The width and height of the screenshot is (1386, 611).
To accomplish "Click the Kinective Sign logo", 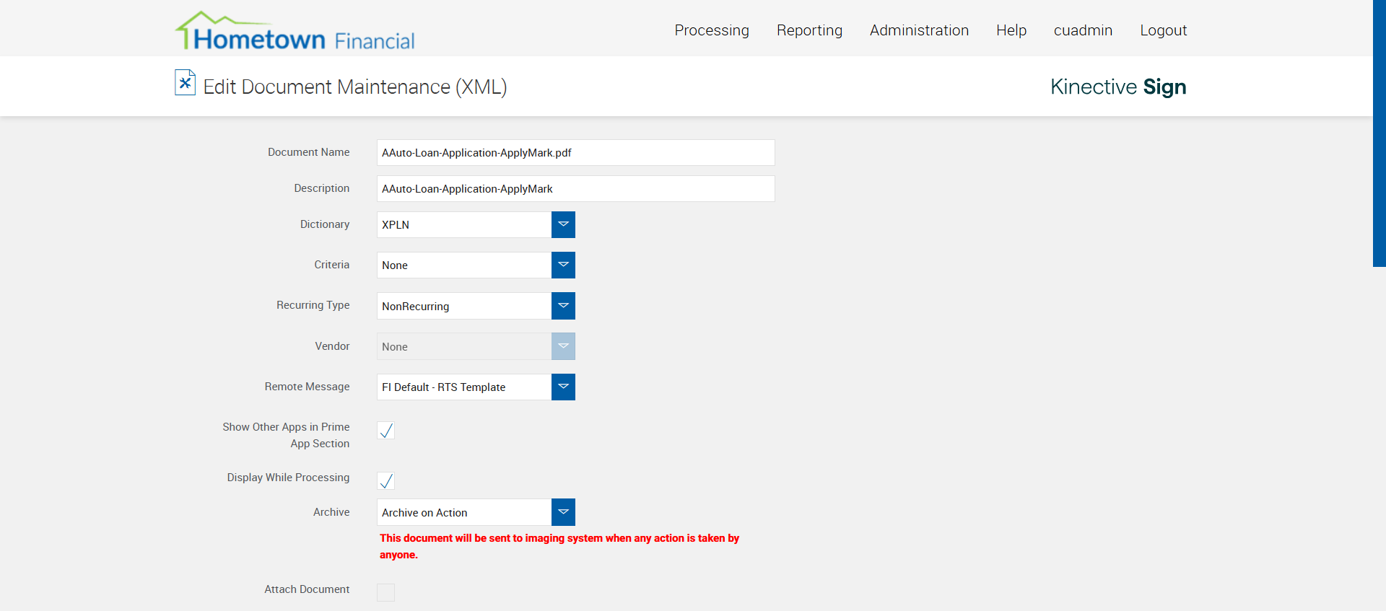I will click(1117, 87).
